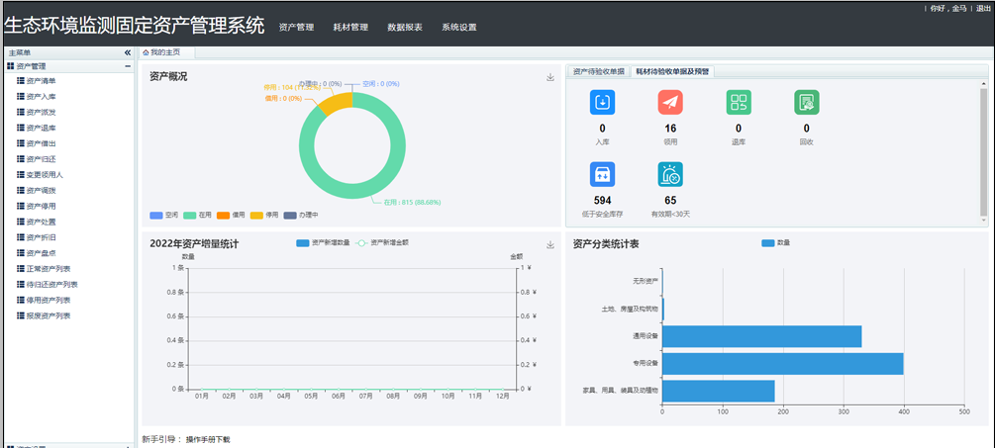Open the red 领用 paper plane icon

[670, 102]
